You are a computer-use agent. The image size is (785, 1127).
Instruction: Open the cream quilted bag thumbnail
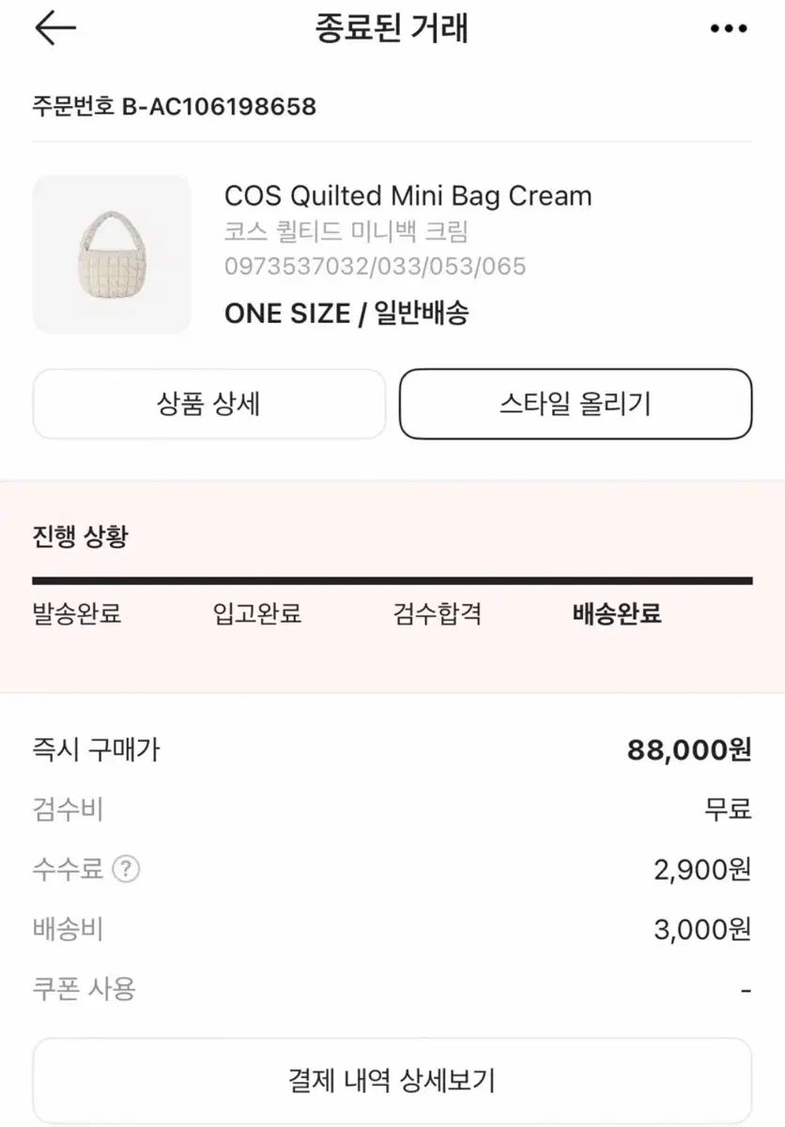click(112, 254)
